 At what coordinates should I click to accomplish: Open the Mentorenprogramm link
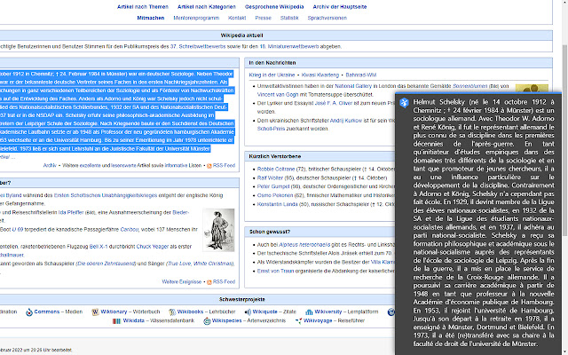[x=196, y=18]
